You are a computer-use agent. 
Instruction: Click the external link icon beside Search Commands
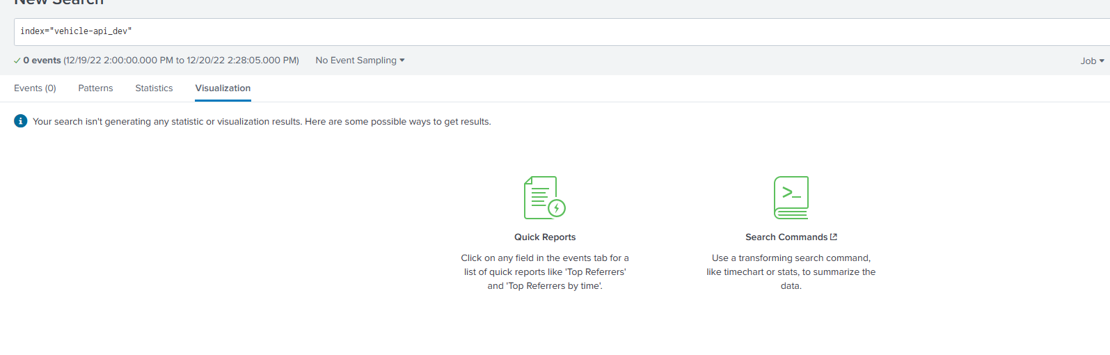click(834, 237)
